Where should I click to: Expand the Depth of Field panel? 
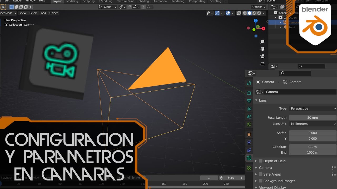[256, 161]
